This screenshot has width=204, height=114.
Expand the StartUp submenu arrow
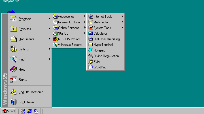click(85, 33)
